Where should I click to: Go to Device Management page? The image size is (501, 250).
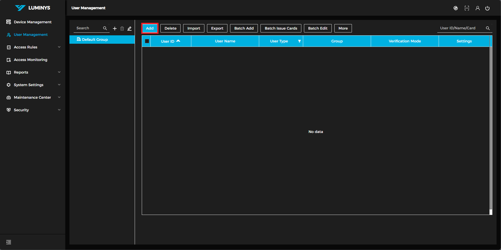coord(32,22)
